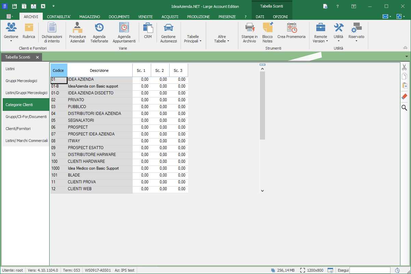Switch to the CONTABILITA' ribbon tab
The height and width of the screenshot is (274, 411).
(59, 16)
